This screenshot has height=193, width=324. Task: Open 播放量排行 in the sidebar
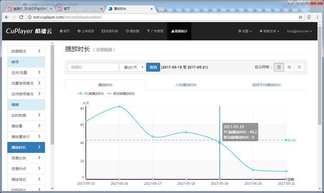coord(26,136)
